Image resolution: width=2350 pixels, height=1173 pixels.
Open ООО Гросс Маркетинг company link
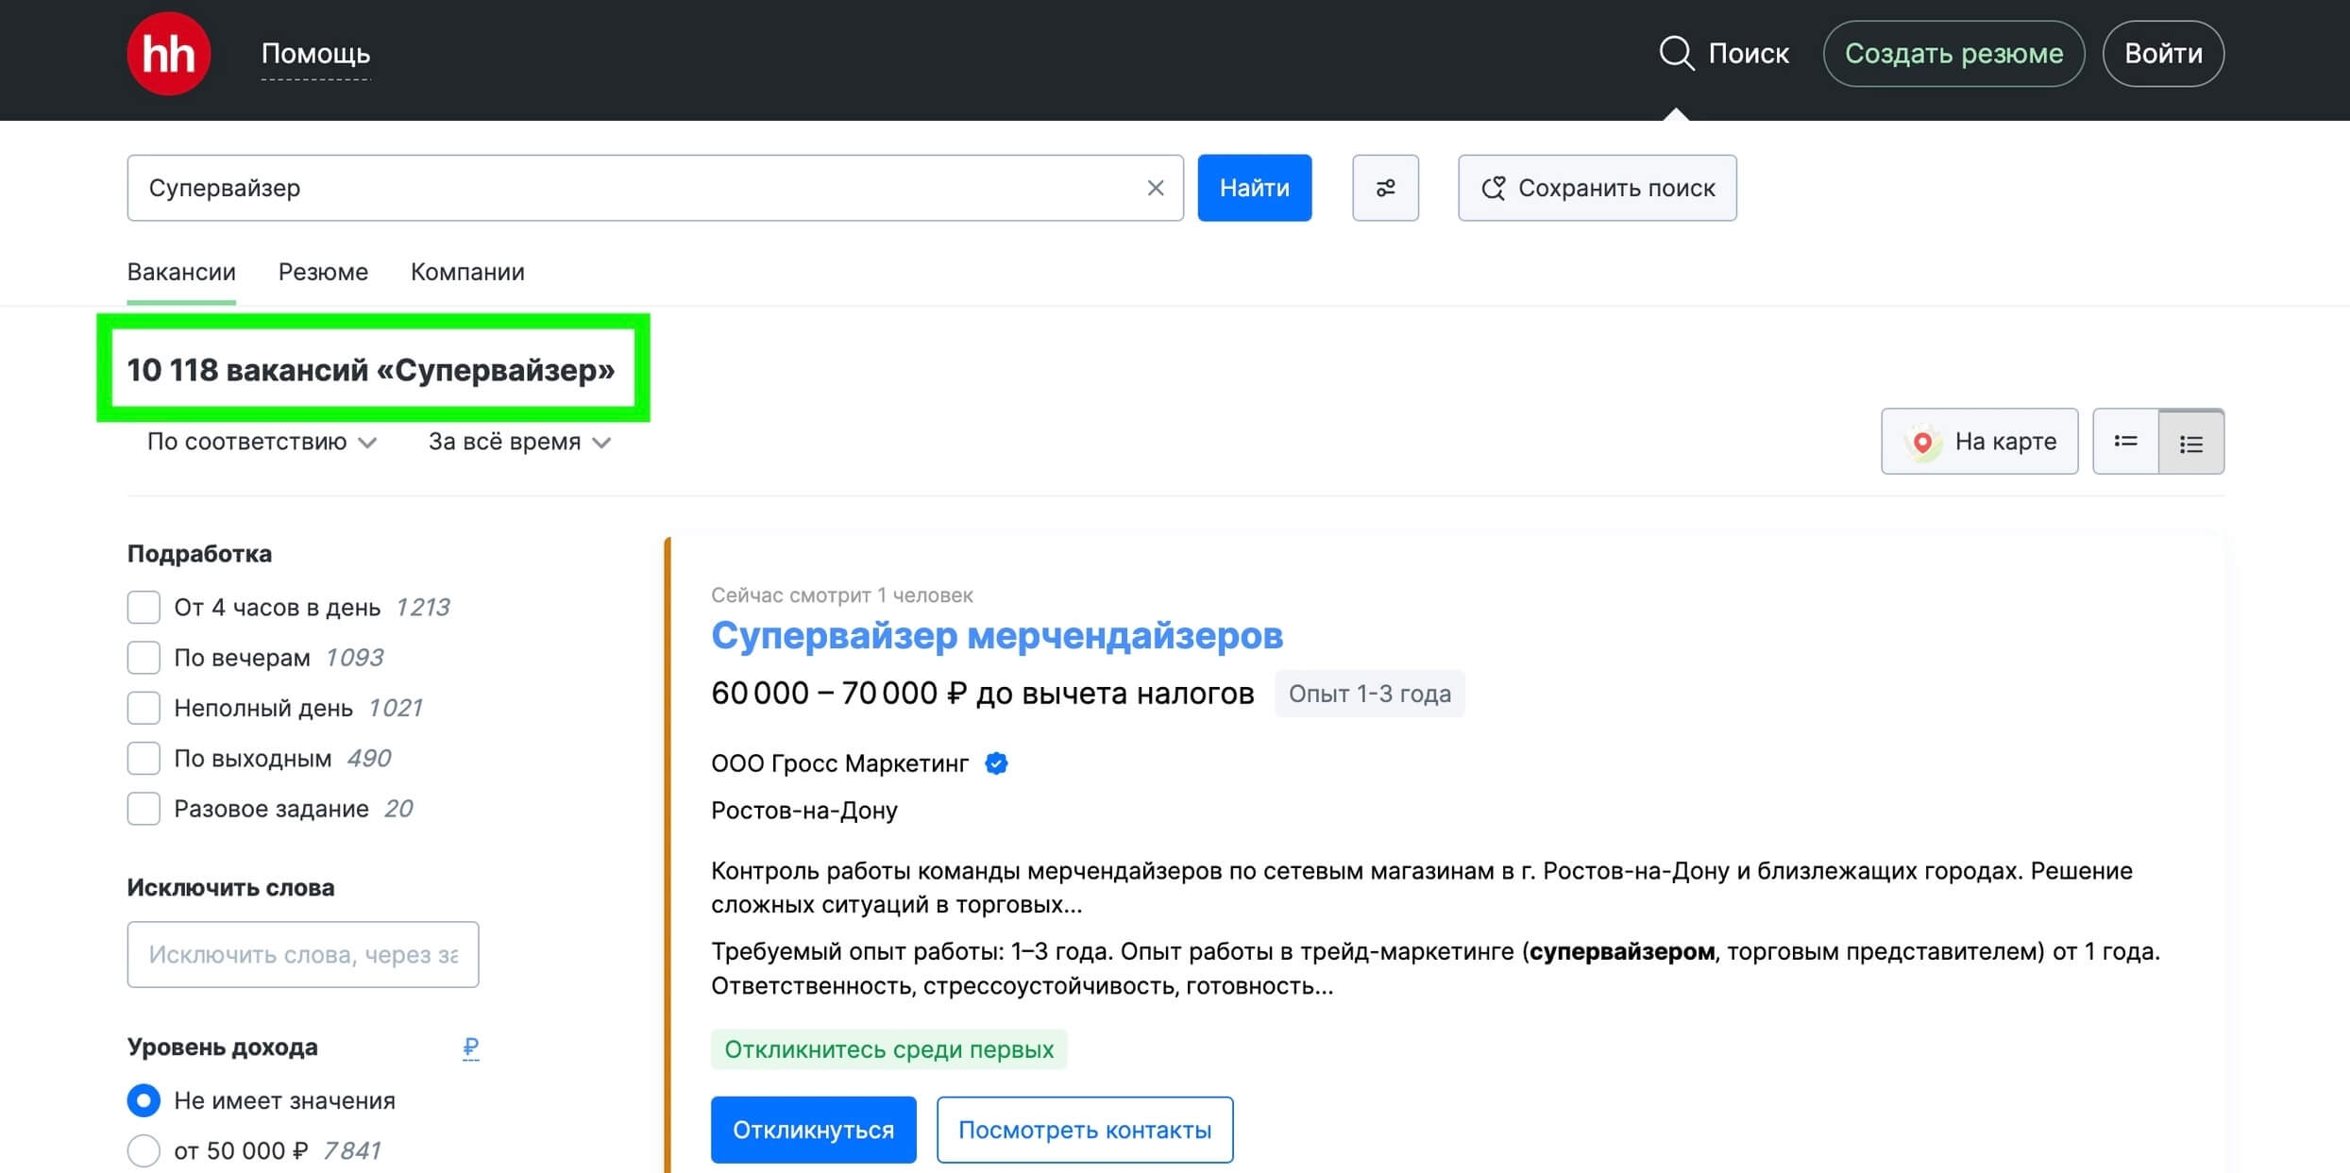click(x=840, y=763)
